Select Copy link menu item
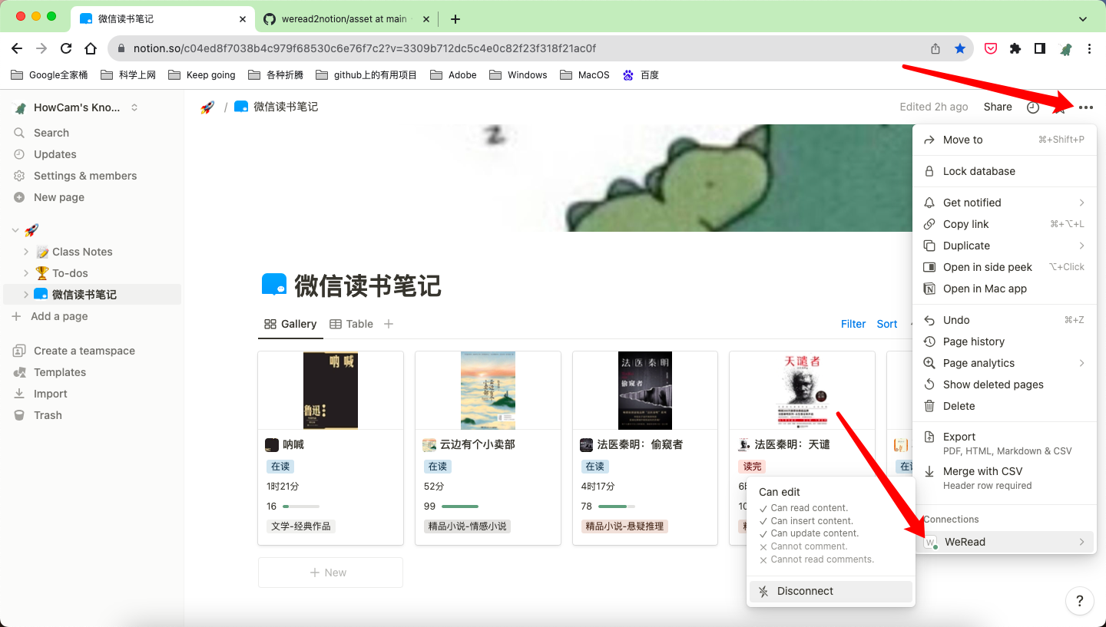 1004,224
